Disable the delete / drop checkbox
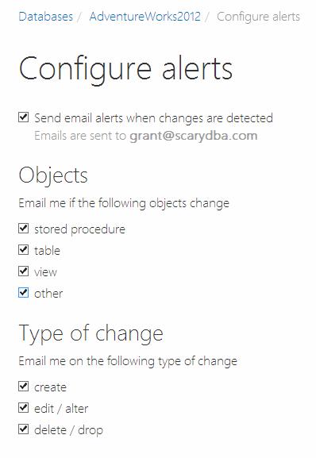 [23, 429]
